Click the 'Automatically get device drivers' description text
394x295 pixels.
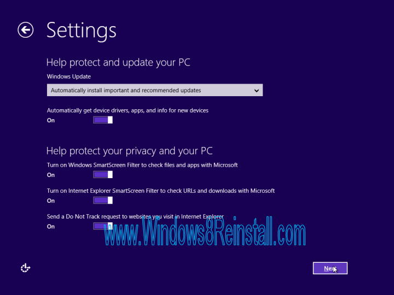pyautogui.click(x=128, y=110)
